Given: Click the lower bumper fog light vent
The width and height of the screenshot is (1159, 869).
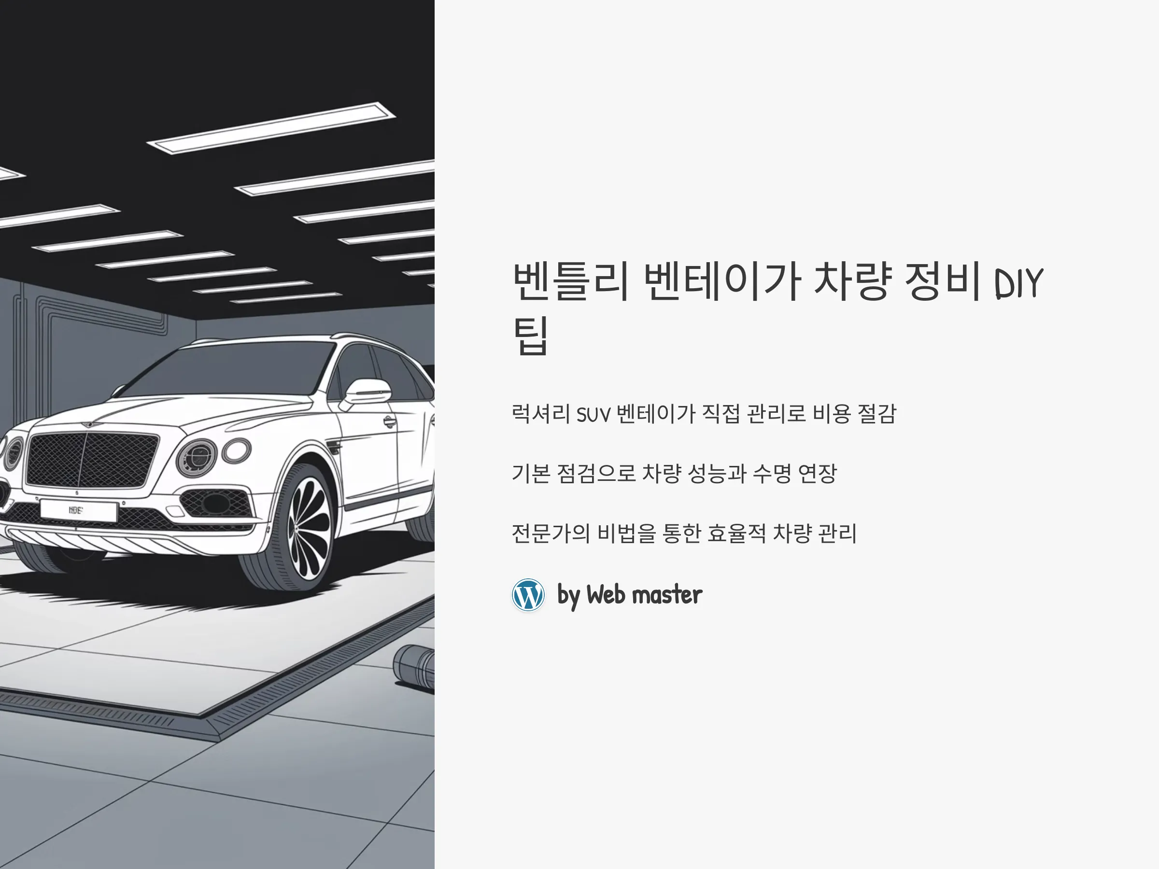Looking at the screenshot, I should pyautogui.click(x=217, y=505).
